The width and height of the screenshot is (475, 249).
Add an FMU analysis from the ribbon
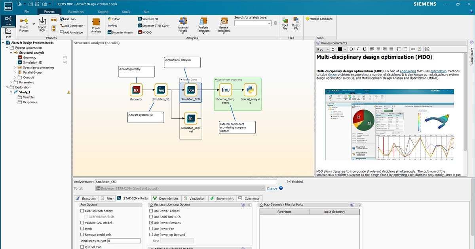coord(112,26)
